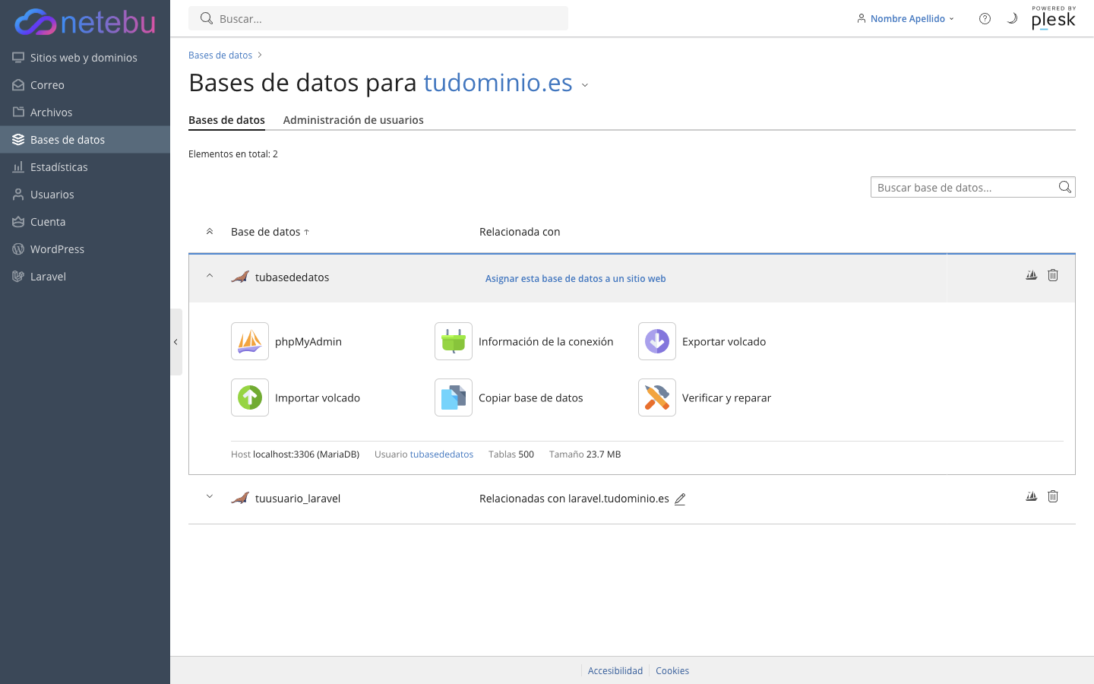Click the global search magnifier icon
This screenshot has height=684, width=1094.
206,18
